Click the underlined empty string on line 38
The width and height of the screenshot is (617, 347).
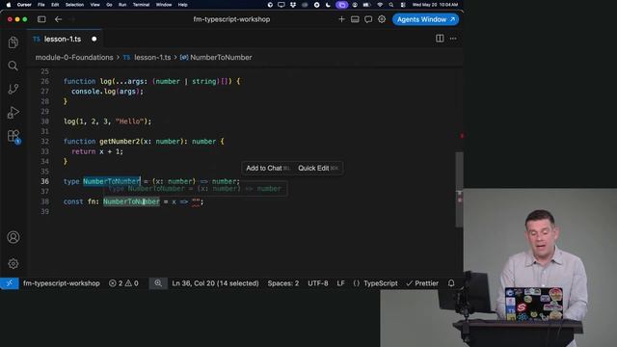point(196,201)
